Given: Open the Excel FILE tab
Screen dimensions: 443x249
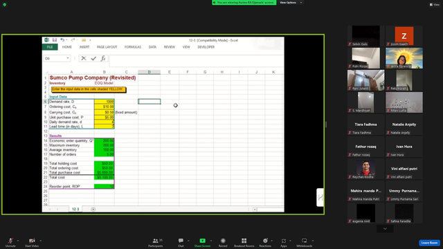Looking at the screenshot, I should point(50,47).
